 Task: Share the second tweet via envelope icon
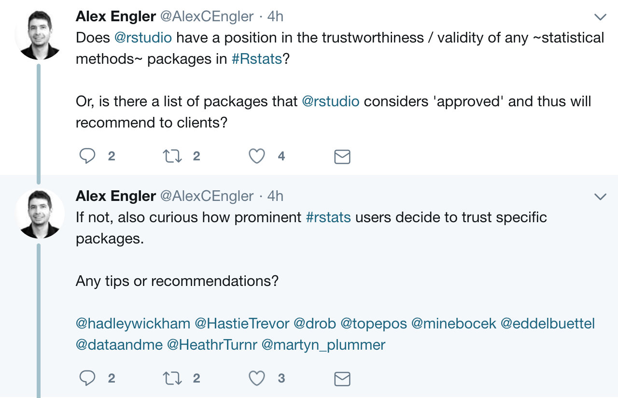(342, 379)
